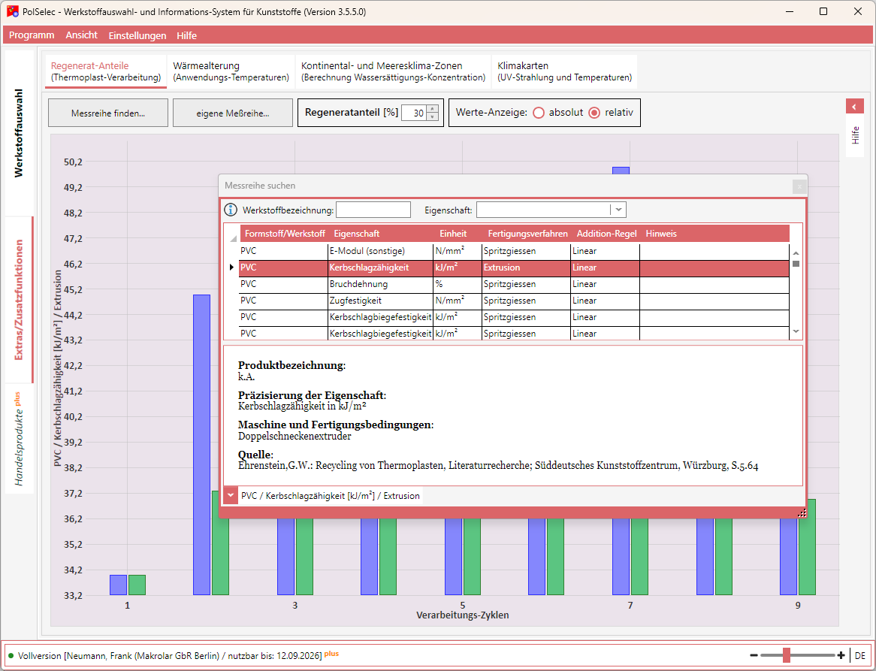Click the zoom slider handle in status bar
Screen dimensions: 876x671
[x=787, y=654]
